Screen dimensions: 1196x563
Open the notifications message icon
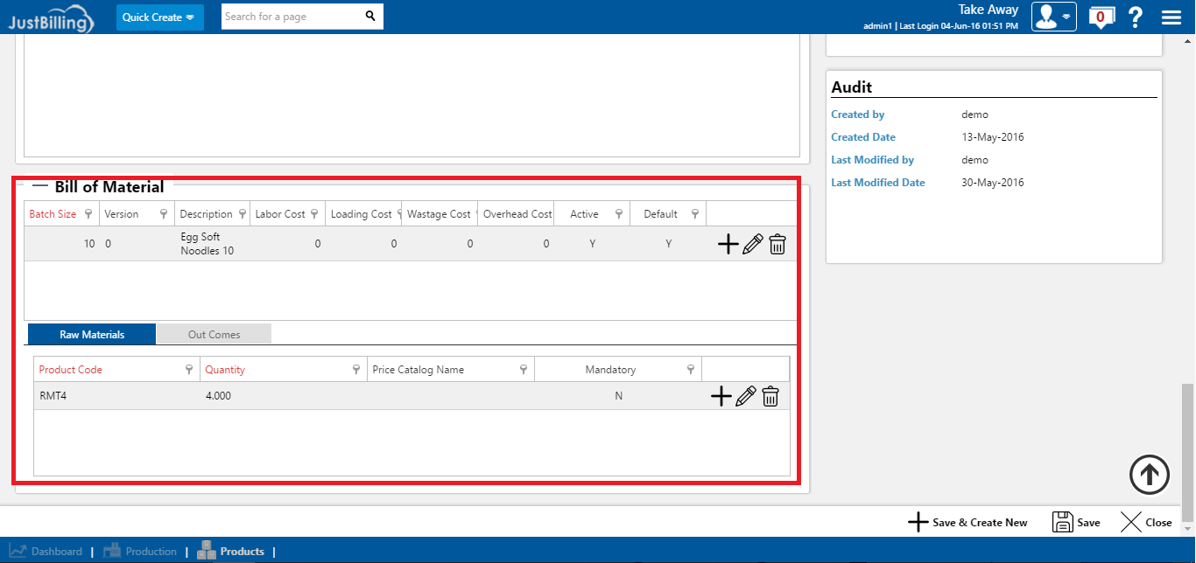tap(1101, 17)
